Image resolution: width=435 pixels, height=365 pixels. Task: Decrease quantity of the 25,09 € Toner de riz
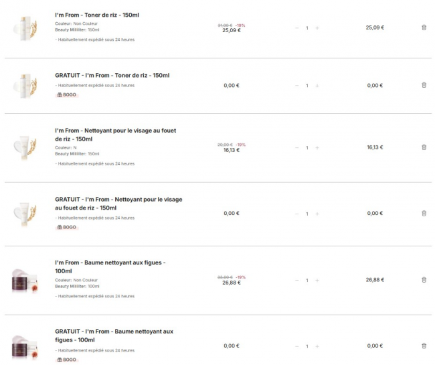pyautogui.click(x=297, y=28)
